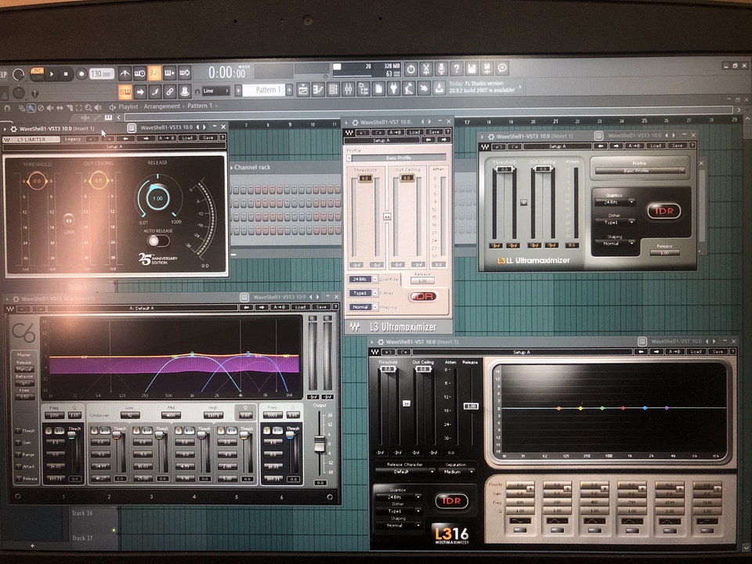Click the Manual release button in C6
The image size is (752, 564).
point(24,369)
